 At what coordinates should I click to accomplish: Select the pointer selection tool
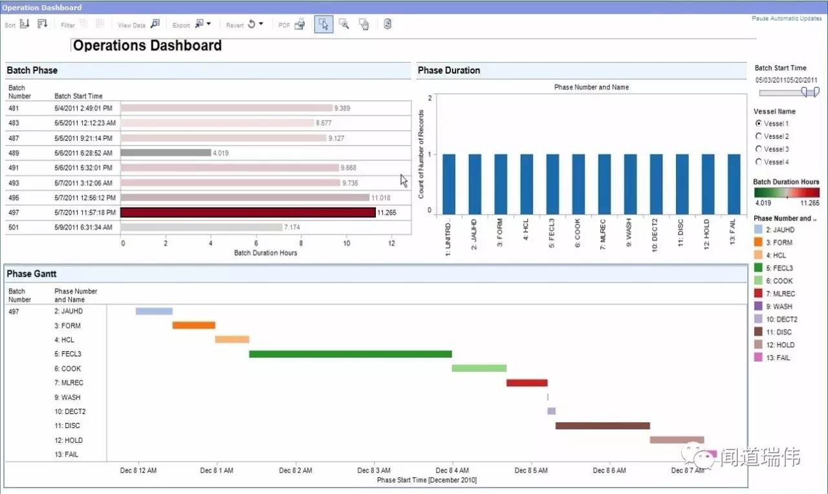(324, 25)
